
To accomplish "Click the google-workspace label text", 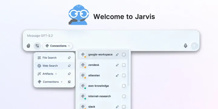I will (101, 54).
